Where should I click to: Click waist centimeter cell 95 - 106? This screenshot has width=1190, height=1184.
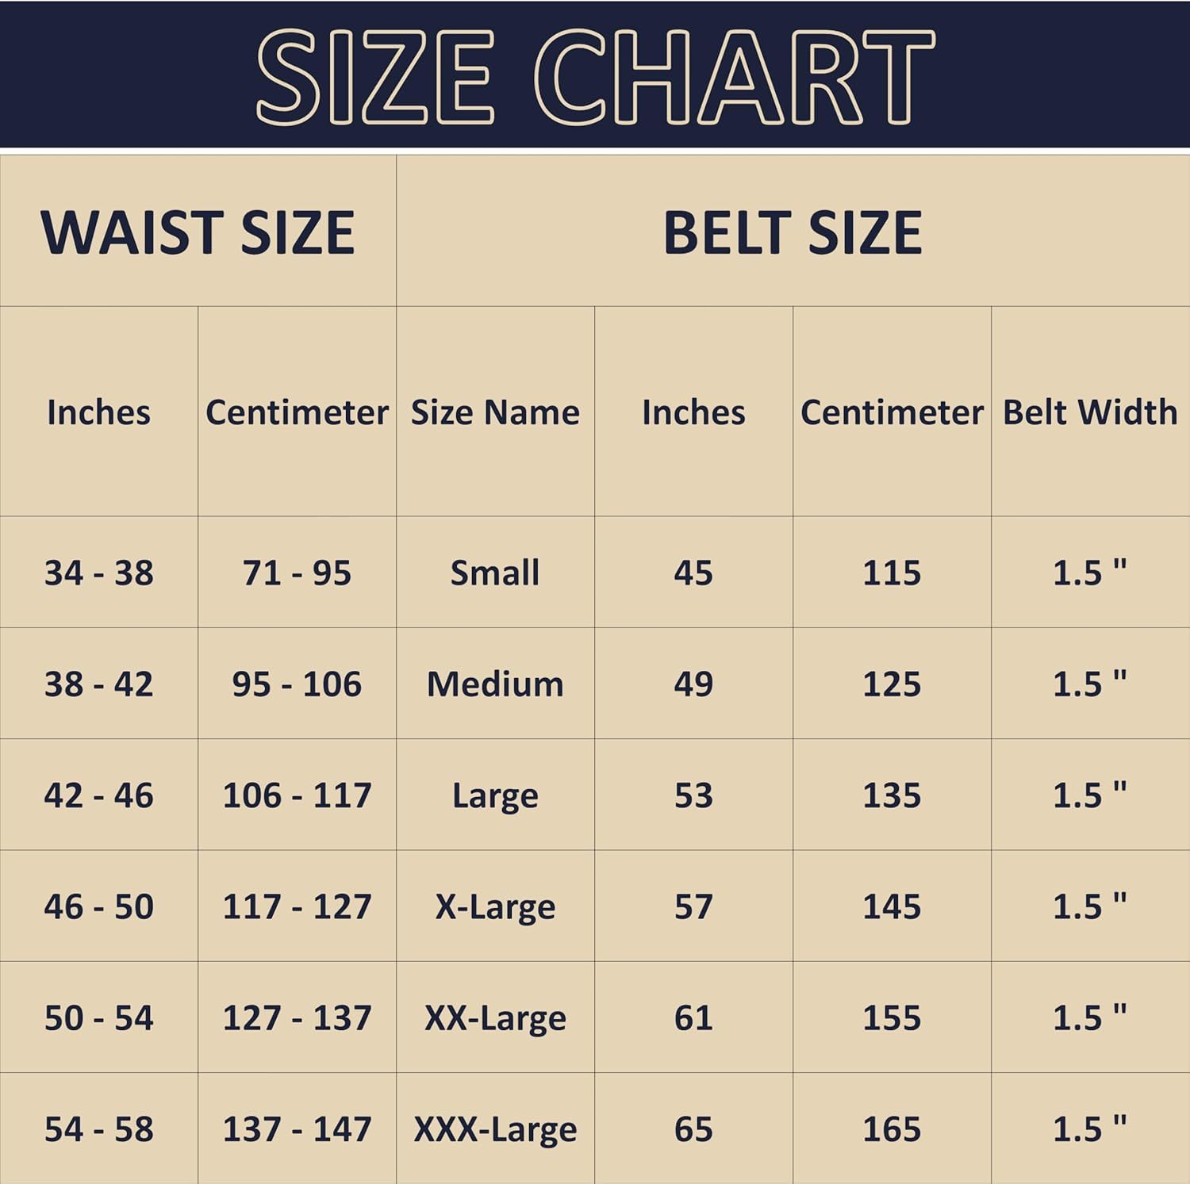(297, 684)
